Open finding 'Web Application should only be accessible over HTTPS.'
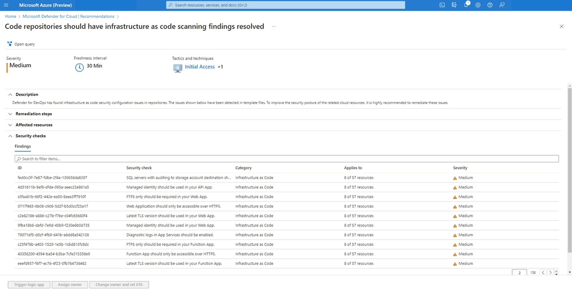 coord(287,206)
